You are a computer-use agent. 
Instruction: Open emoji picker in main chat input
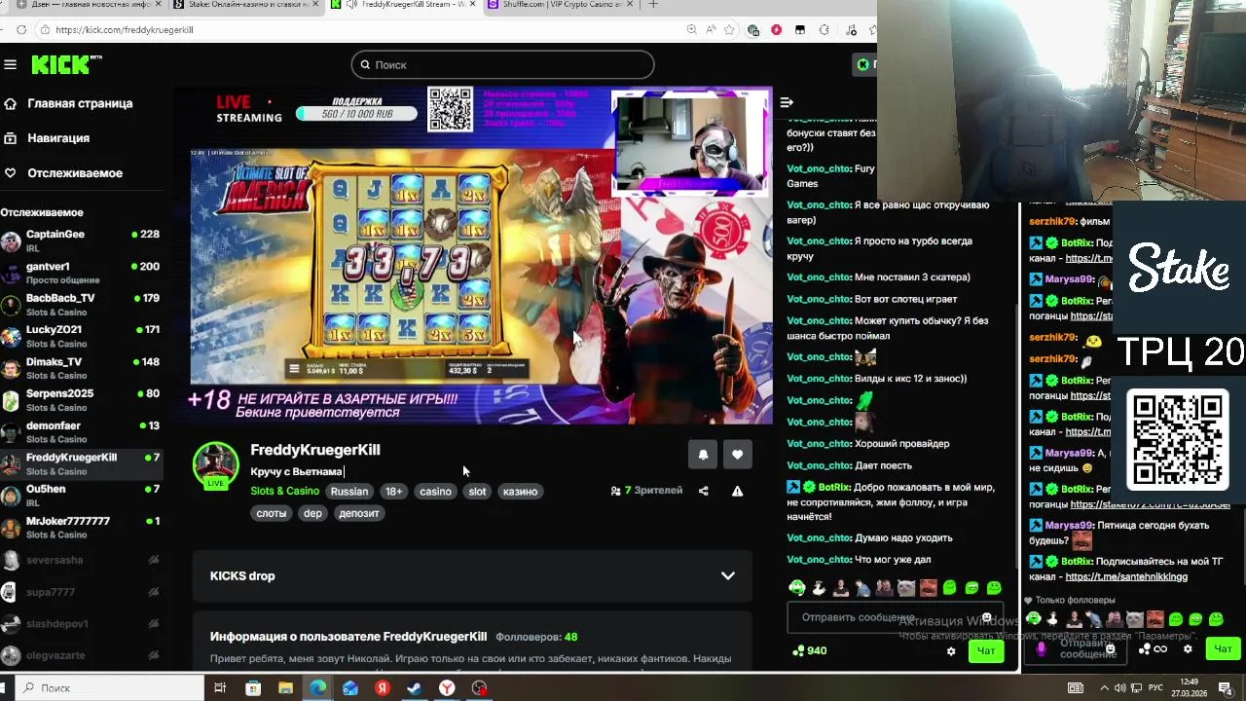(x=987, y=617)
